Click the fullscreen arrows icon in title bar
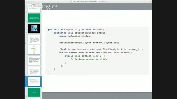This screenshot has width=177, height=99. (150, 1)
